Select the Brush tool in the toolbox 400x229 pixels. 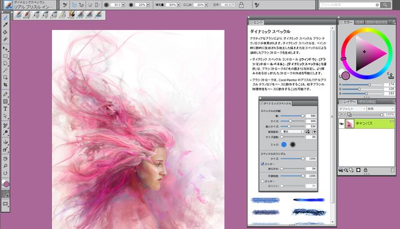point(6,18)
